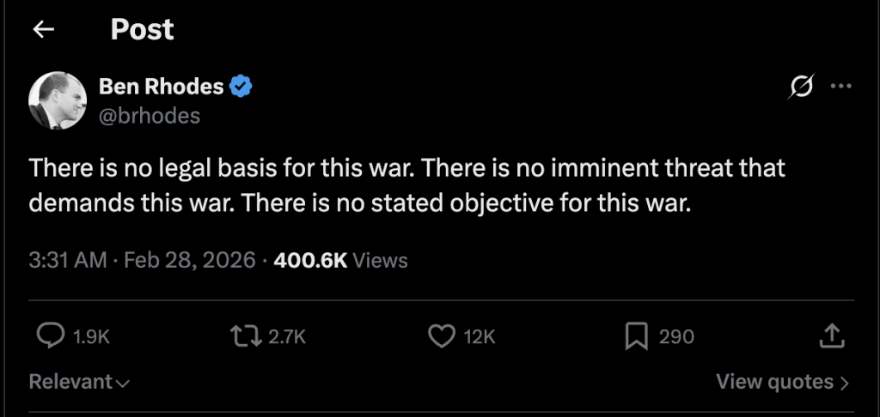This screenshot has height=417, width=880.
Task: Click the 2.7K reposts count
Action: click(x=287, y=337)
